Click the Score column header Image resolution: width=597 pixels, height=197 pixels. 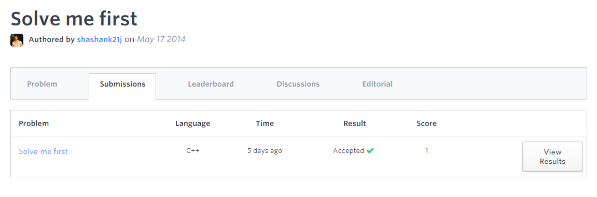click(426, 123)
